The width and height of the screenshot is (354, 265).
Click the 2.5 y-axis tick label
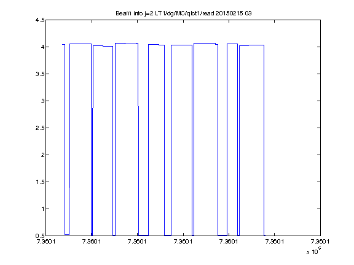pos(40,128)
